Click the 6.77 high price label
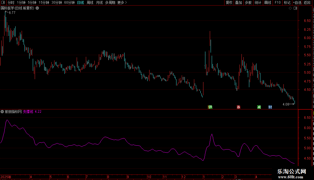Viewport: 314px width, 180px height. (12, 12)
